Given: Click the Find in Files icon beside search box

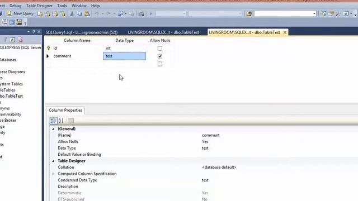Looking at the screenshot, I should tap(249, 13).
